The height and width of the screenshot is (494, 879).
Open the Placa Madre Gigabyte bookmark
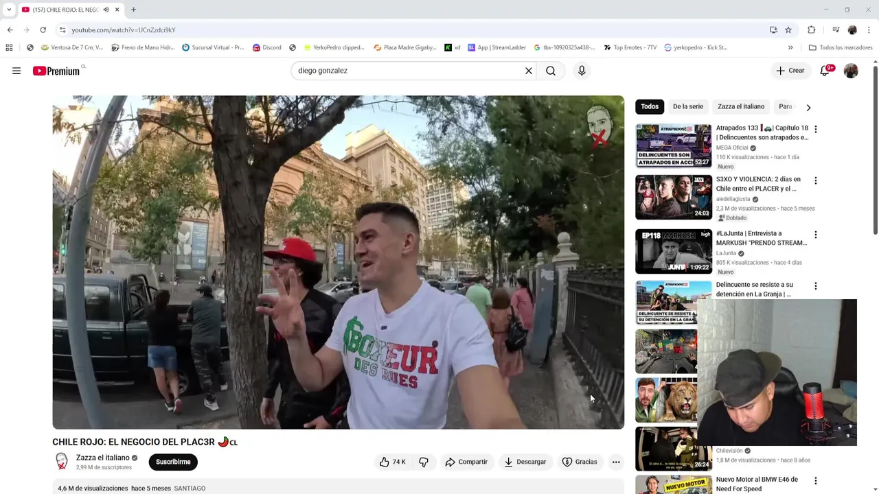point(405,47)
